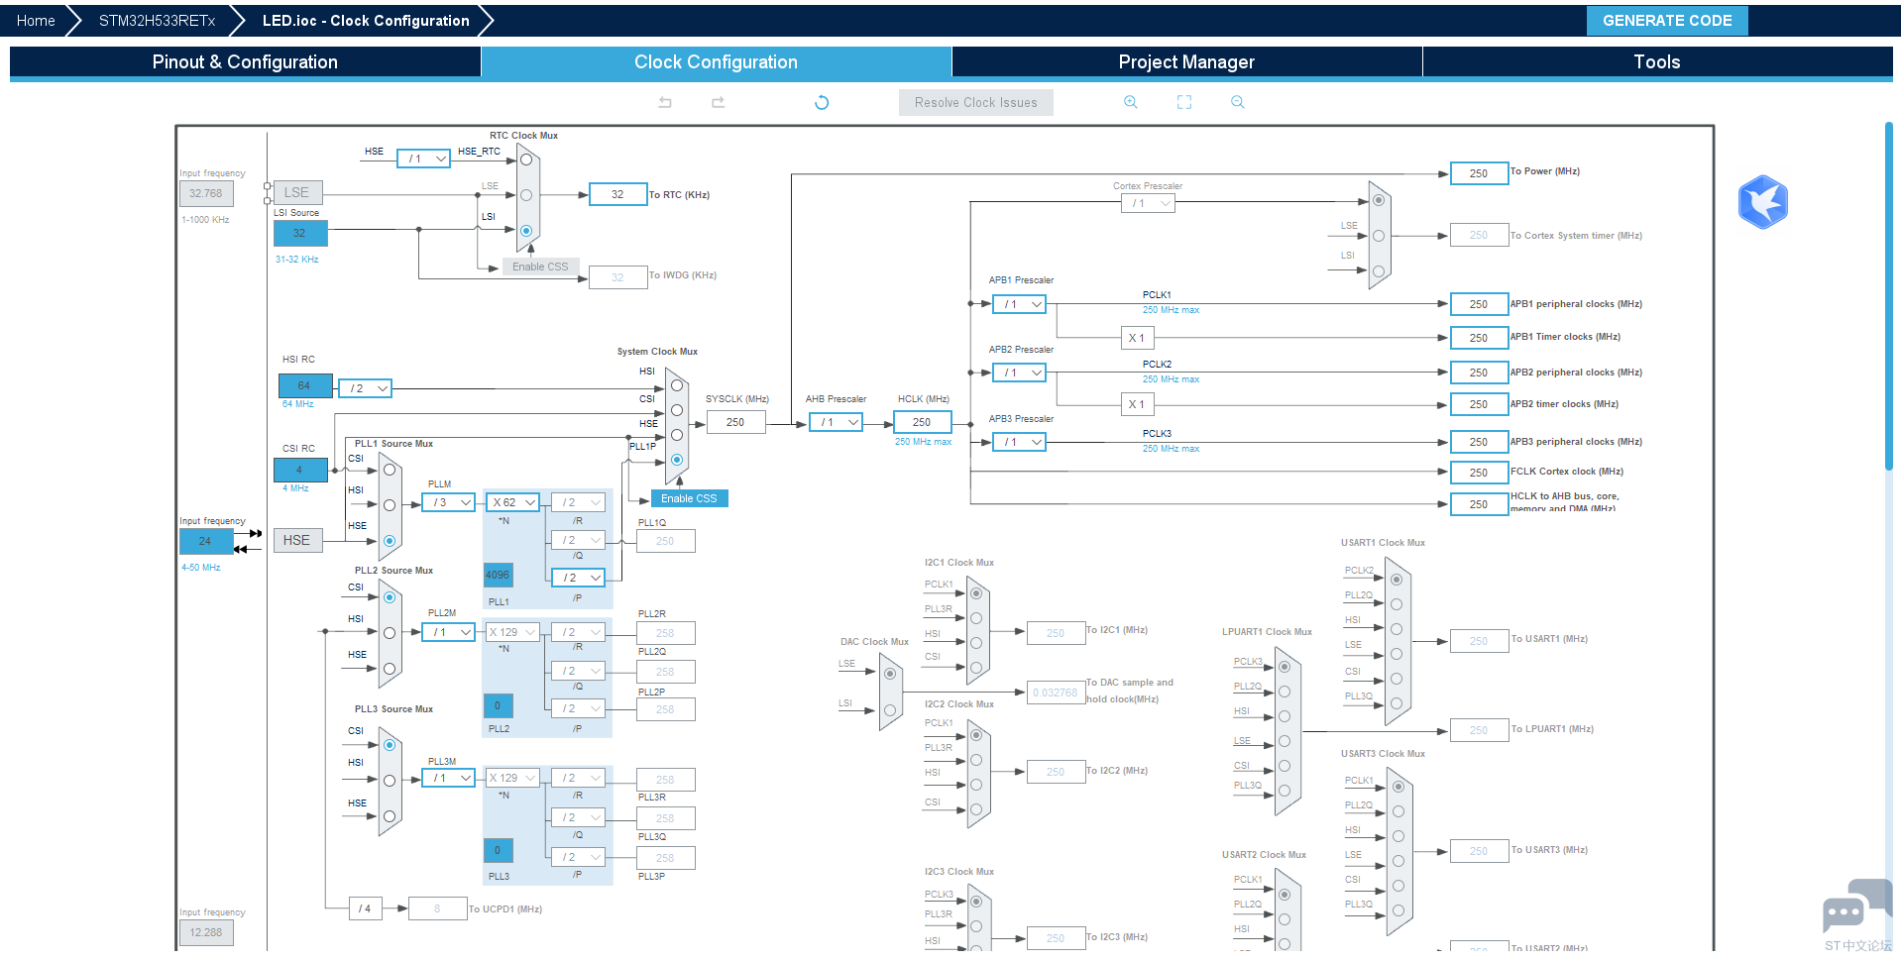This screenshot has height=961, width=1901.
Task: Click the LSE oscillator block
Action: pos(296,192)
